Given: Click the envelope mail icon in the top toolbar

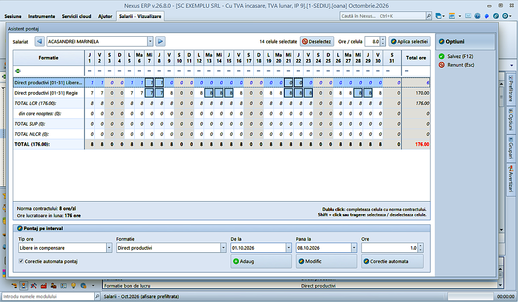Looking at the screenshot, I should point(468,16).
